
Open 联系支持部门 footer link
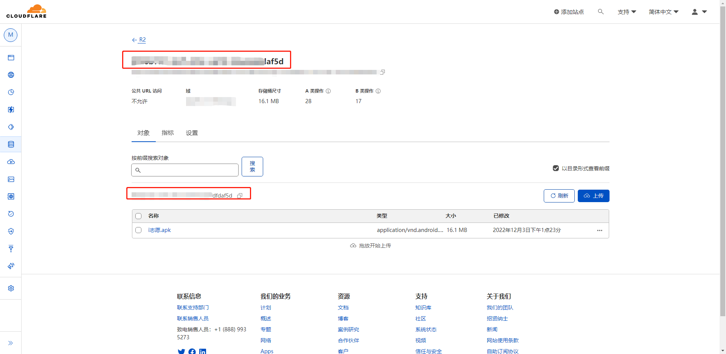click(x=193, y=308)
